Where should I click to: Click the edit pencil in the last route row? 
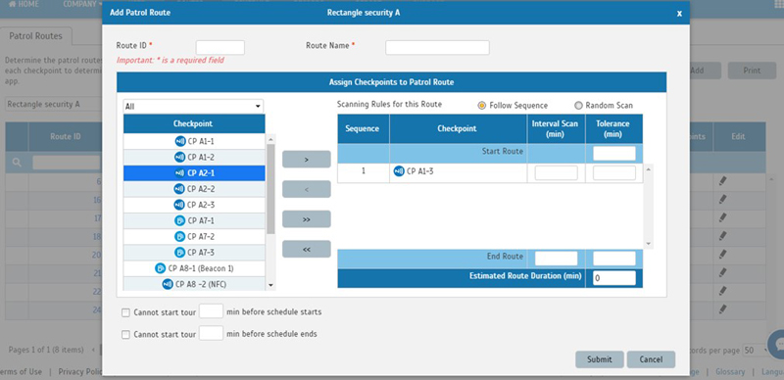722,309
